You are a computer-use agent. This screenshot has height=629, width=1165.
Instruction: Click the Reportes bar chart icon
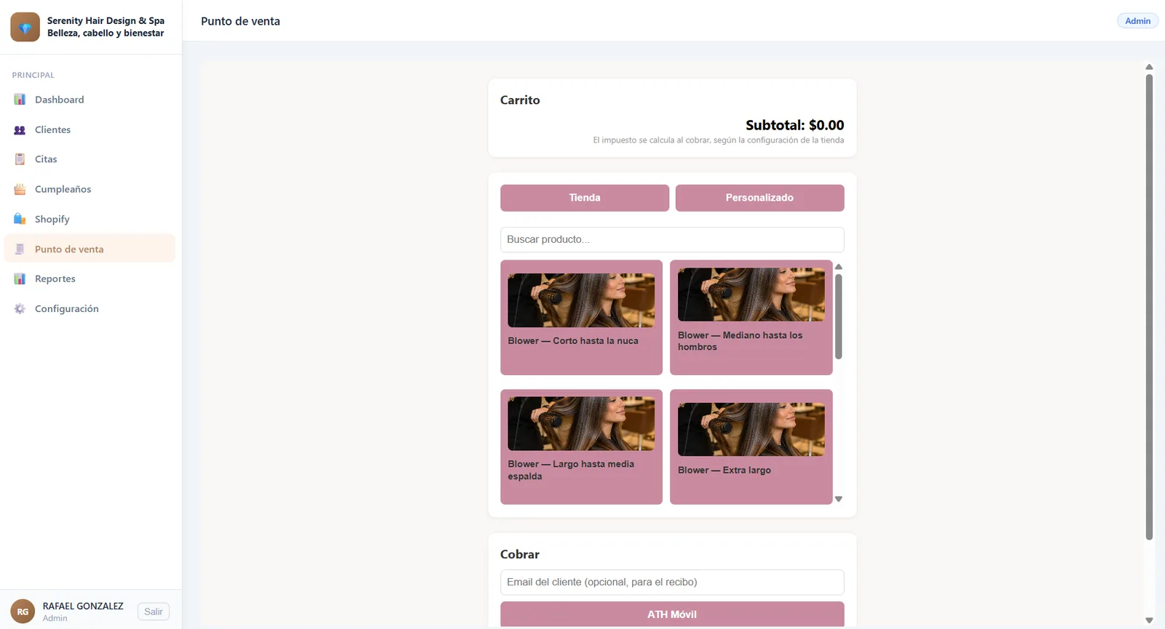20,279
